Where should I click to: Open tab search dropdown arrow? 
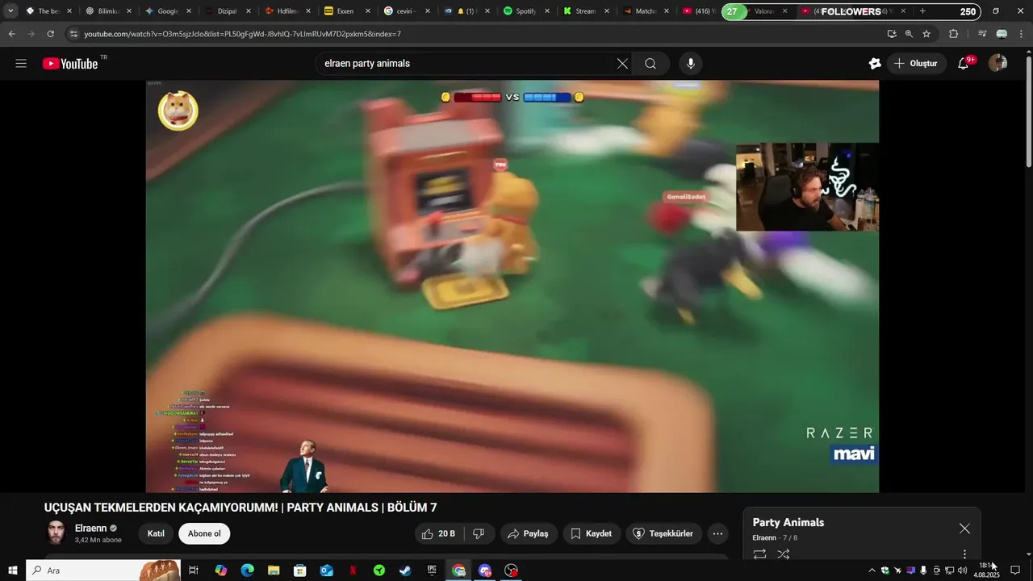[x=10, y=11]
